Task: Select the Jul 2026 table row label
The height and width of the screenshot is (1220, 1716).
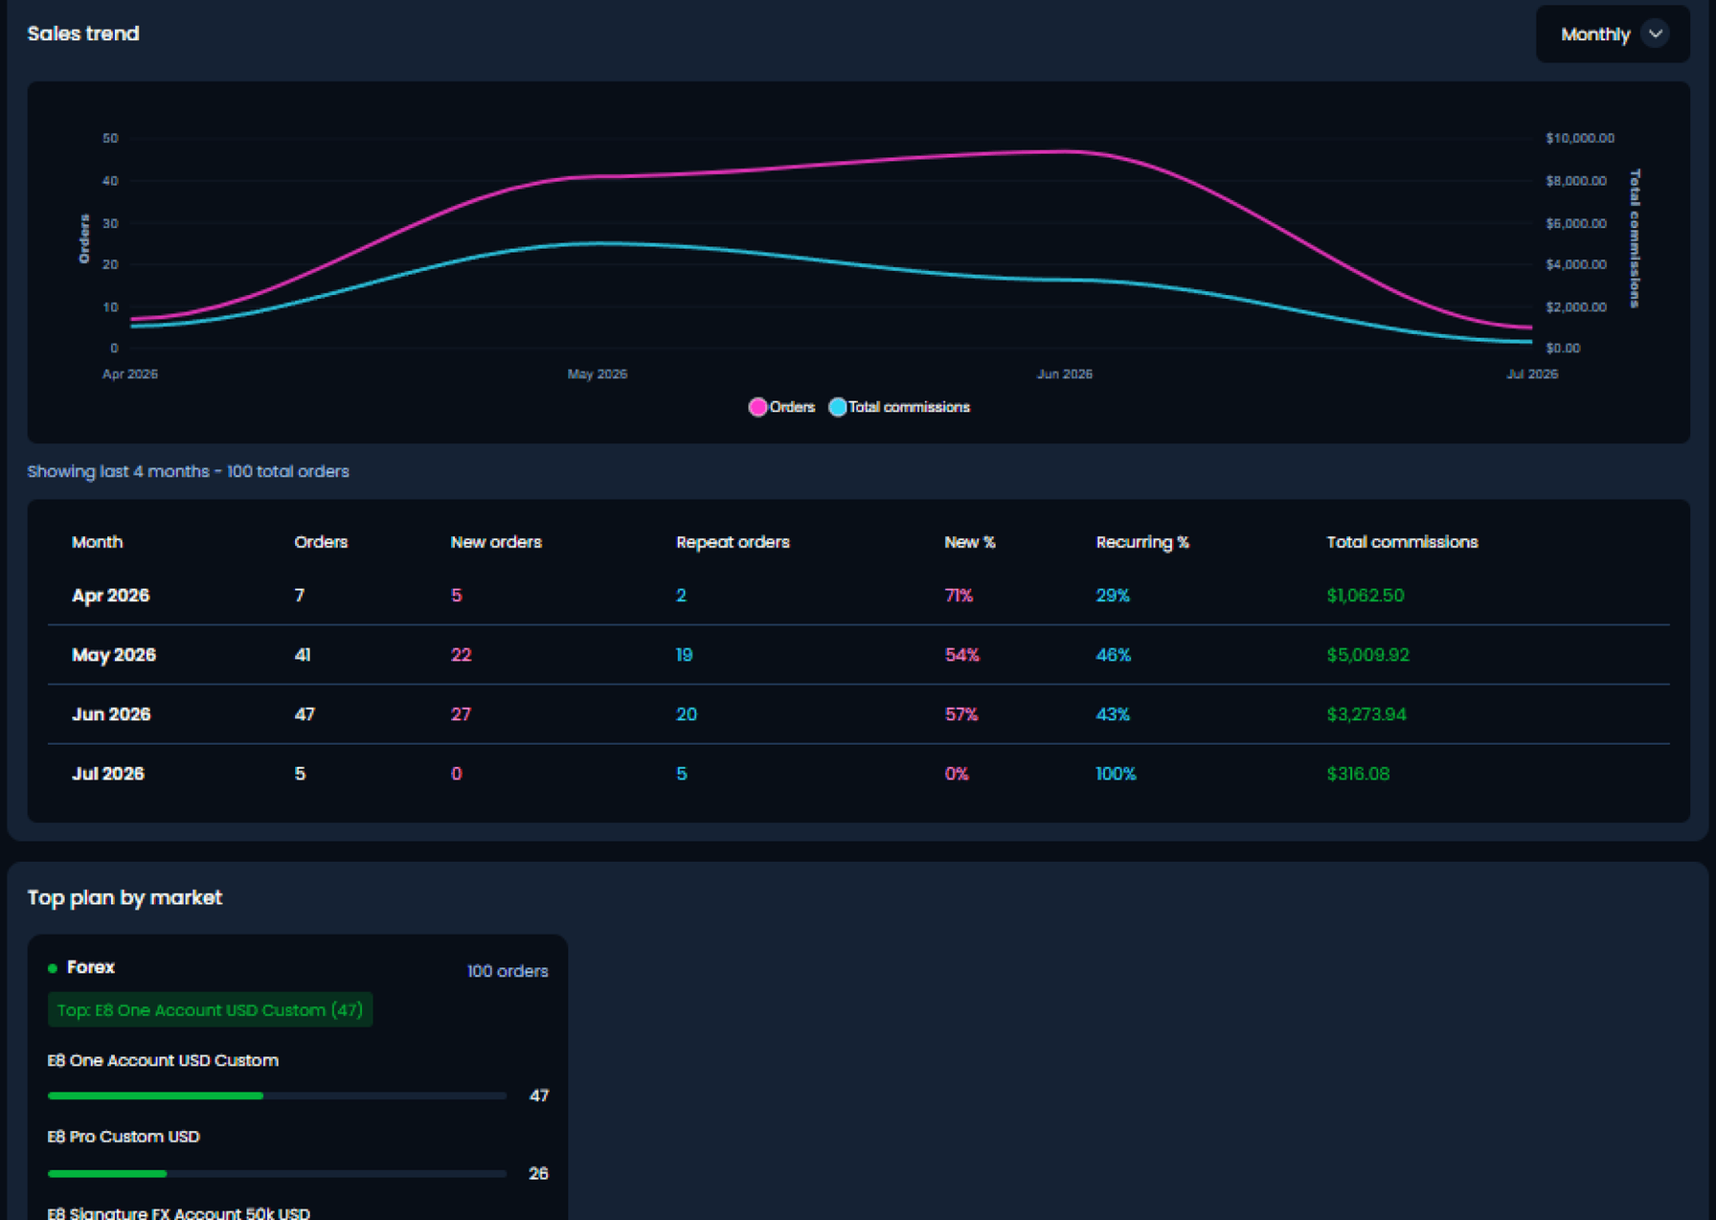Action: point(108,774)
